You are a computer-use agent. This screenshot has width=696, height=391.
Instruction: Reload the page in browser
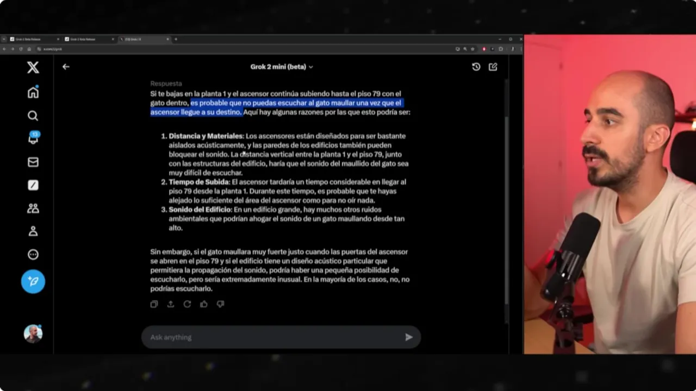coord(21,49)
